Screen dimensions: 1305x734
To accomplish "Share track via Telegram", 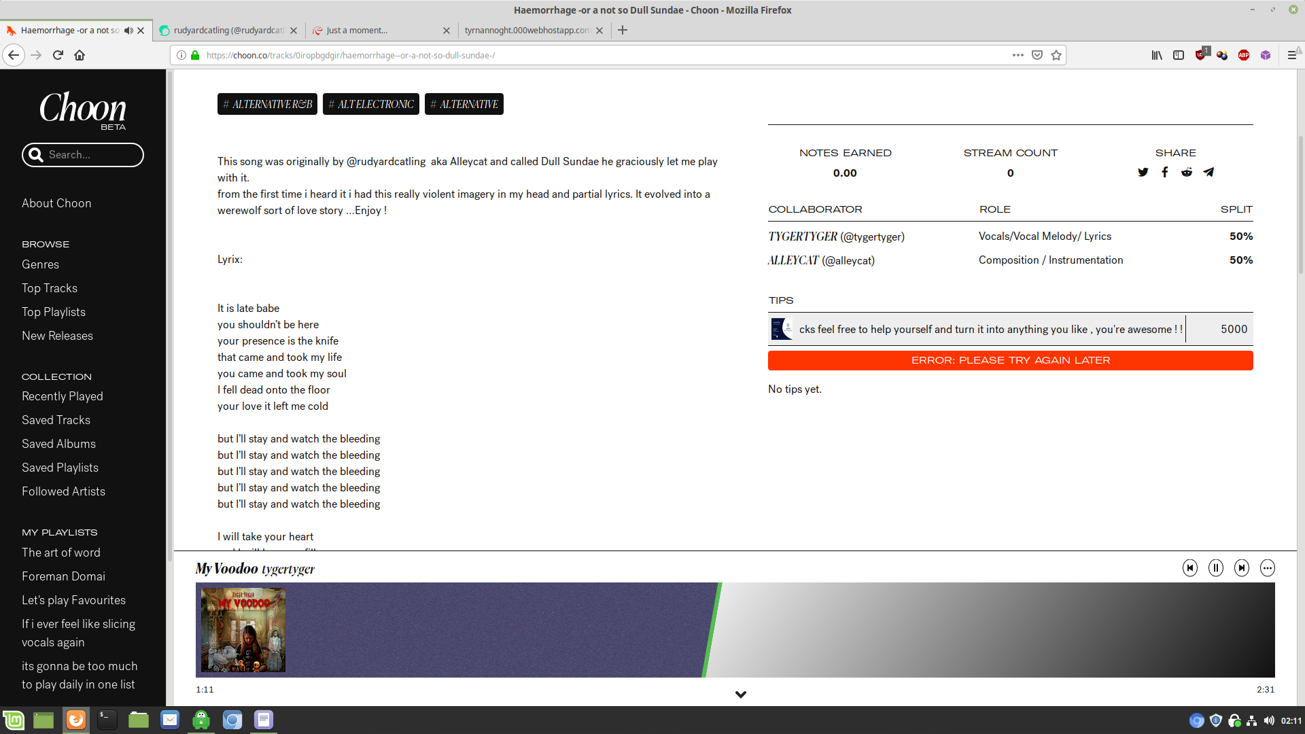I will coord(1208,173).
